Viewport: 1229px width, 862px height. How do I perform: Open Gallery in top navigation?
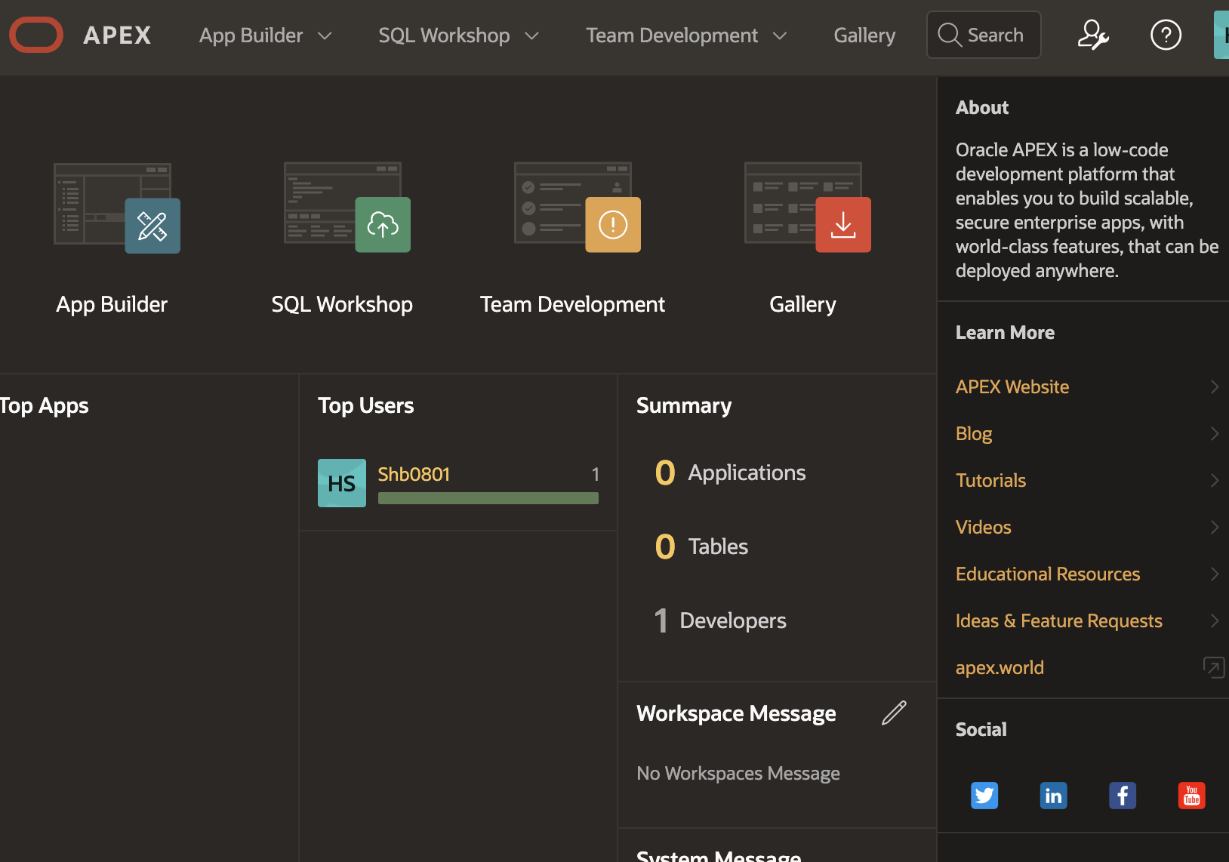864,35
